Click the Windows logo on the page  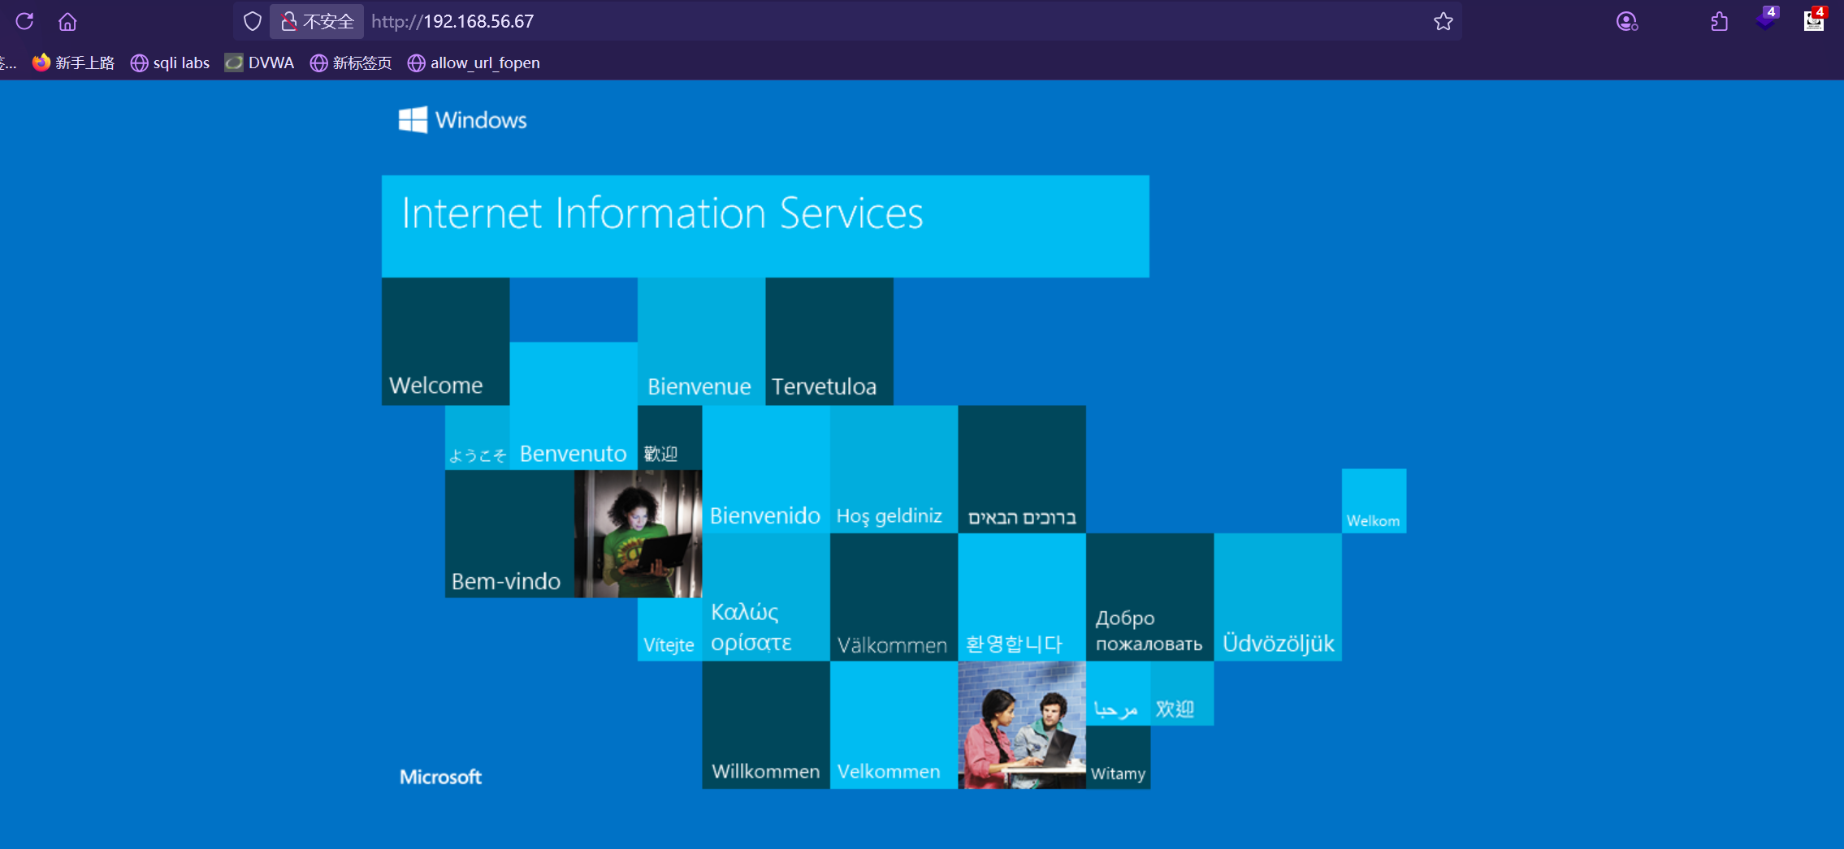[x=413, y=120]
